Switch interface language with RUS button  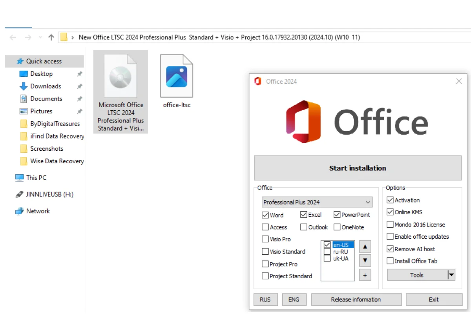click(265, 299)
